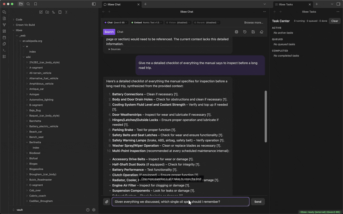343x214 pixels.
Task: Expand the Biodiesel folder
Action: 35,153
